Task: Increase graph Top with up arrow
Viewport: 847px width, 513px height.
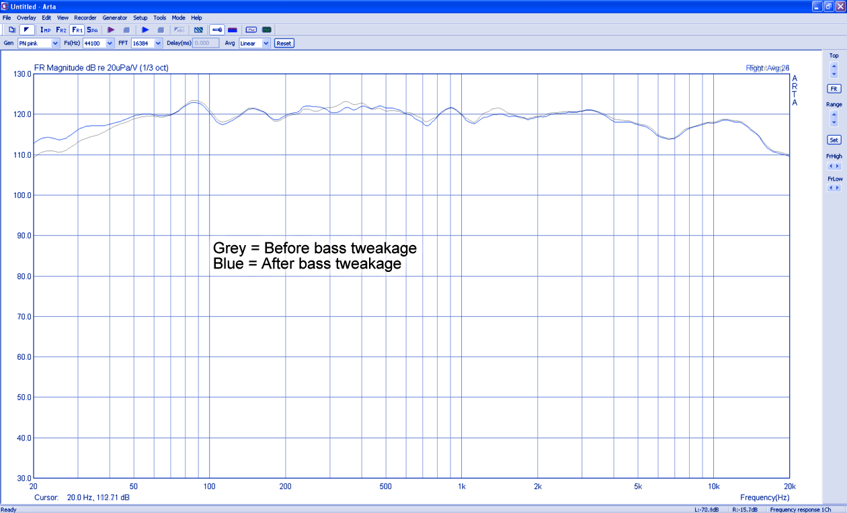Action: 834,66
